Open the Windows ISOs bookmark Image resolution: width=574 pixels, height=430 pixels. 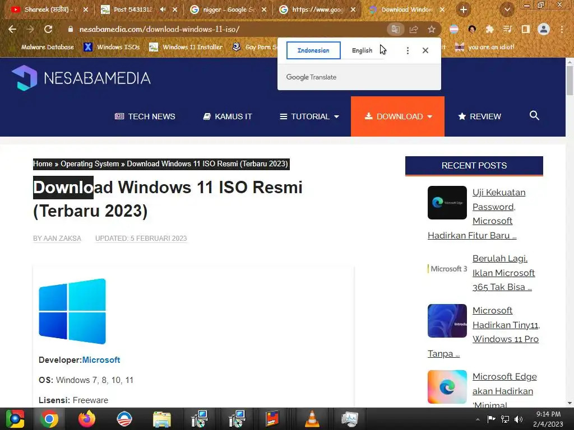pos(112,47)
